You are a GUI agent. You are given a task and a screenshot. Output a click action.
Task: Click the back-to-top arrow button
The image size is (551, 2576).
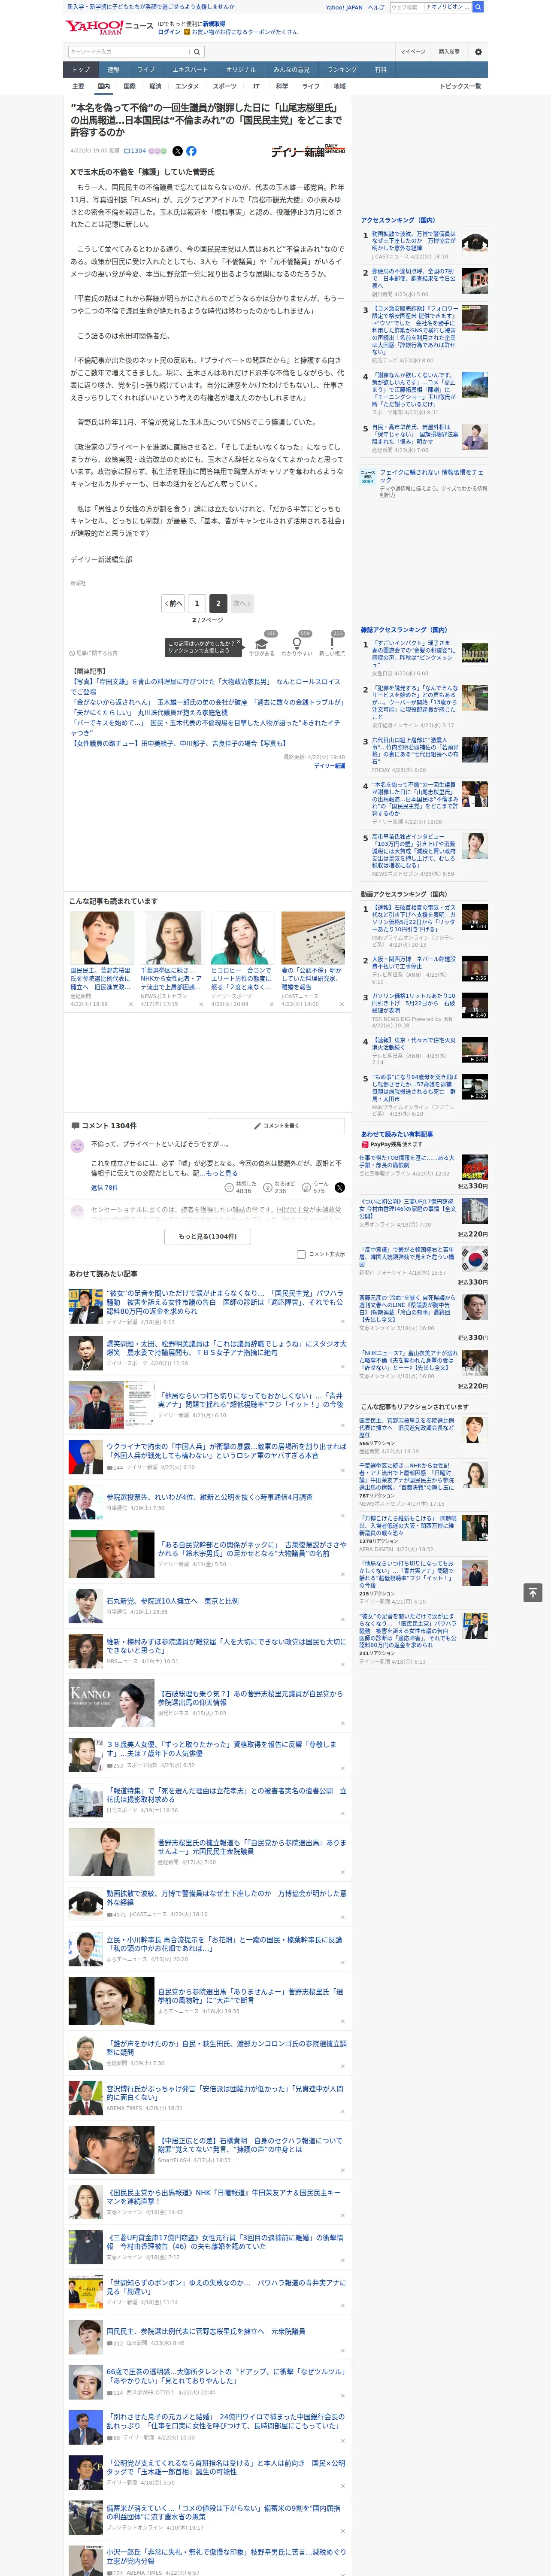pyautogui.click(x=533, y=1592)
